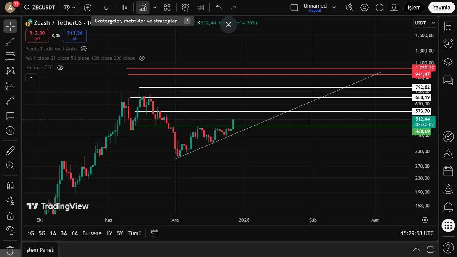Open the chats panel
457x257 pixels.
click(x=448, y=80)
